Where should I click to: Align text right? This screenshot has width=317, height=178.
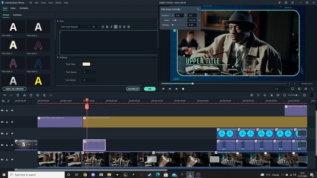pyautogui.click(x=124, y=27)
